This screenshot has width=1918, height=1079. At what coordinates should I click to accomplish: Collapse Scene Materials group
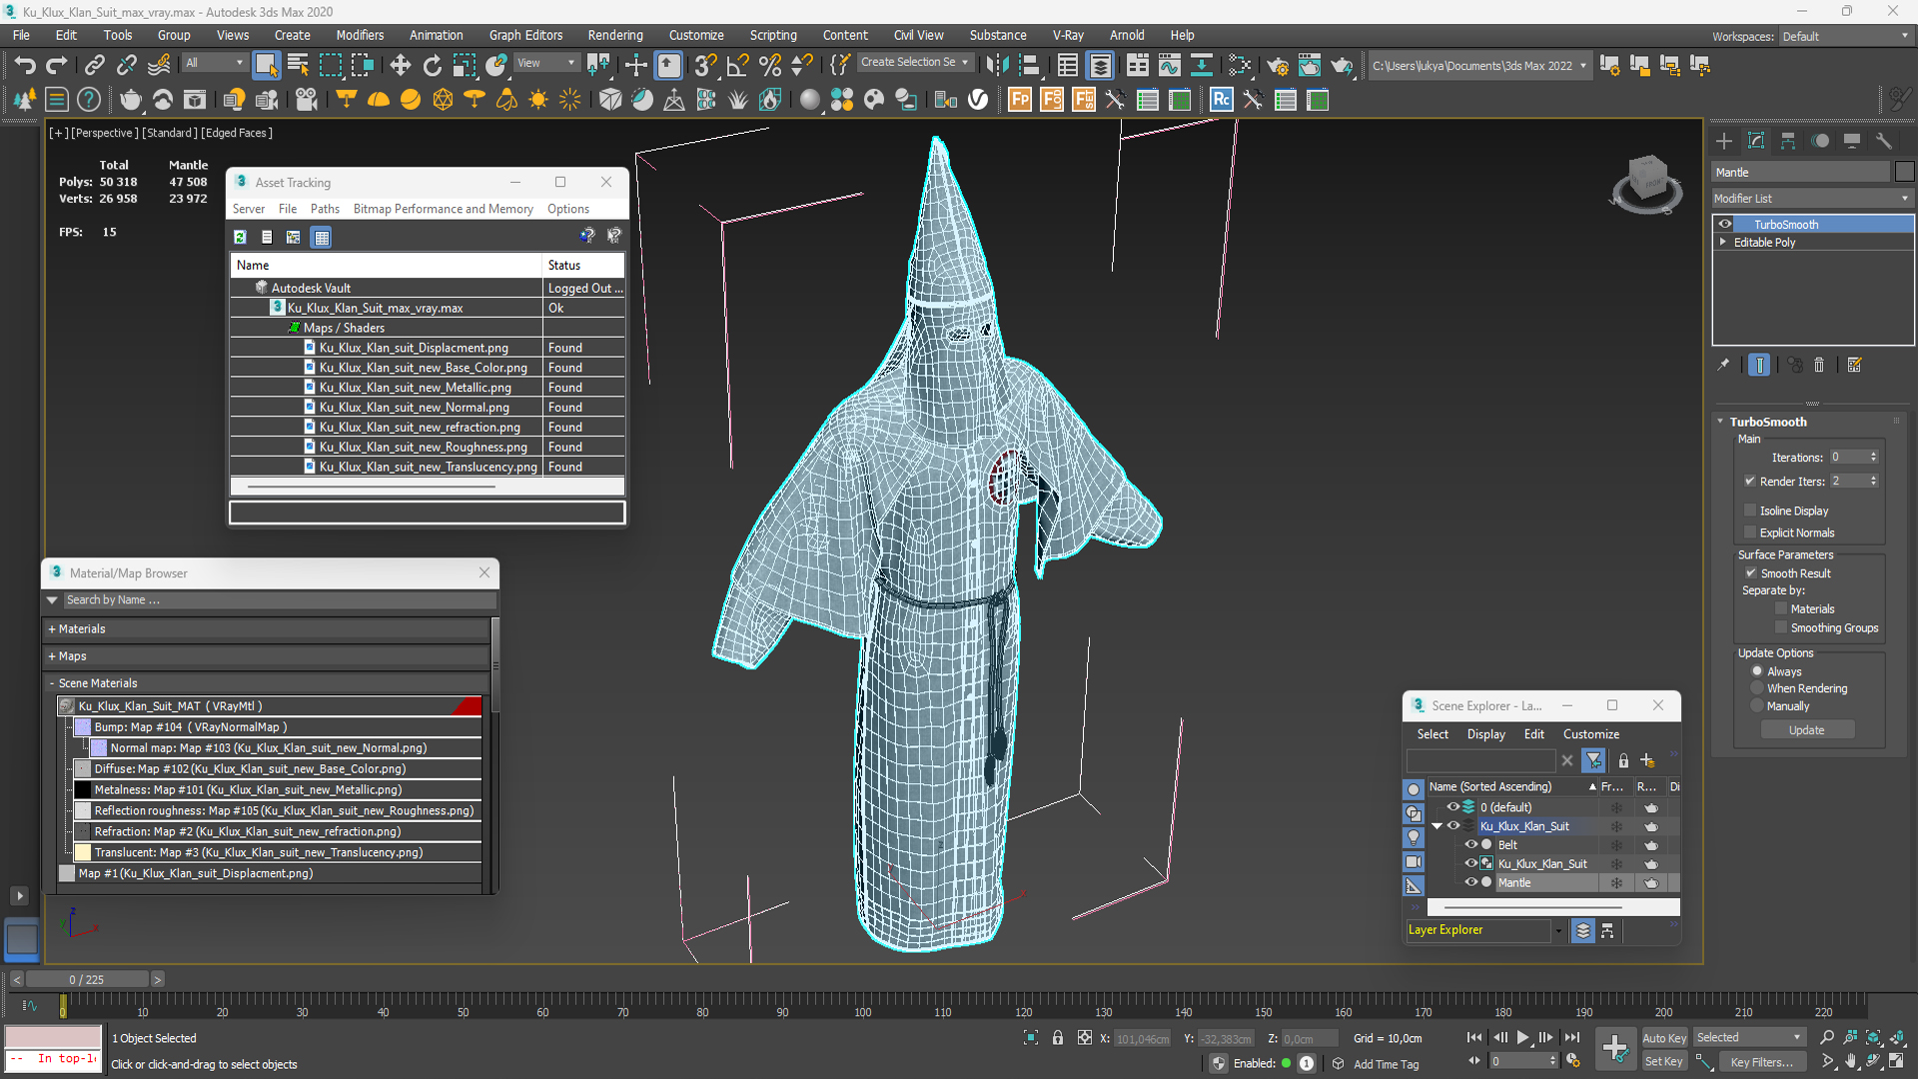52,683
